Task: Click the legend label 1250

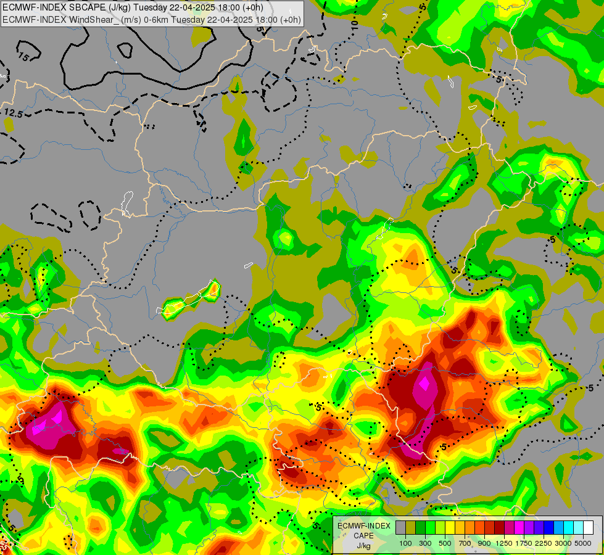Action: (x=504, y=543)
